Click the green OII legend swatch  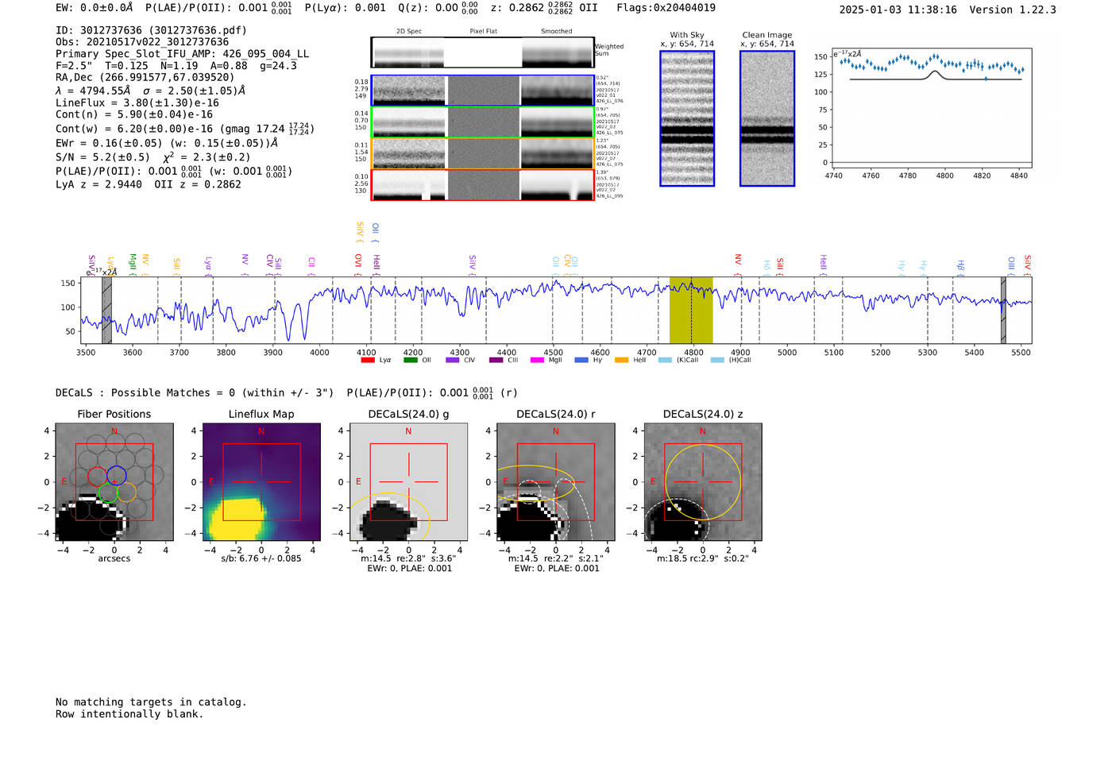click(410, 360)
